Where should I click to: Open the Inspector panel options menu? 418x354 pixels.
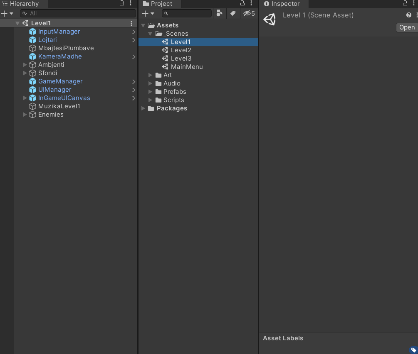click(x=414, y=3)
